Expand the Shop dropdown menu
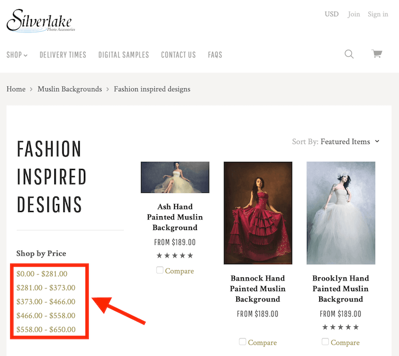Viewport: 399px width, 356px height. 17,55
